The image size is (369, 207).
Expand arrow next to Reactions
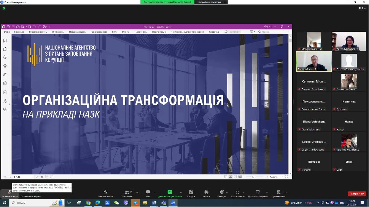(227, 192)
